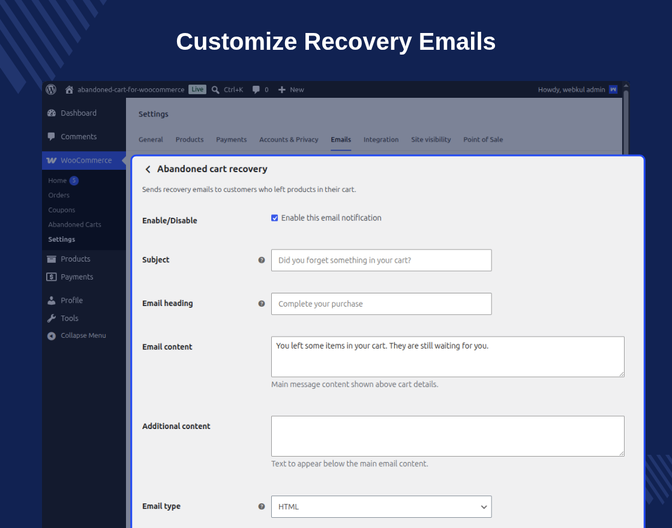Click the webkul admin avatar icon

click(x=613, y=89)
